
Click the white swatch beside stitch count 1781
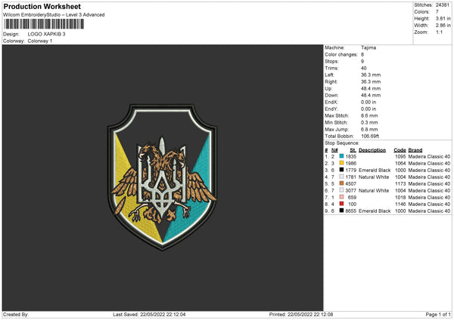[342, 177]
